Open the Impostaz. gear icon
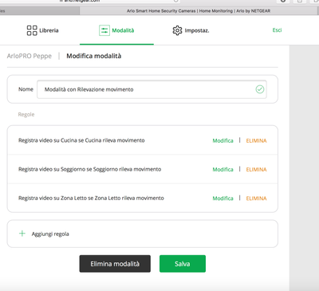 pyautogui.click(x=177, y=30)
